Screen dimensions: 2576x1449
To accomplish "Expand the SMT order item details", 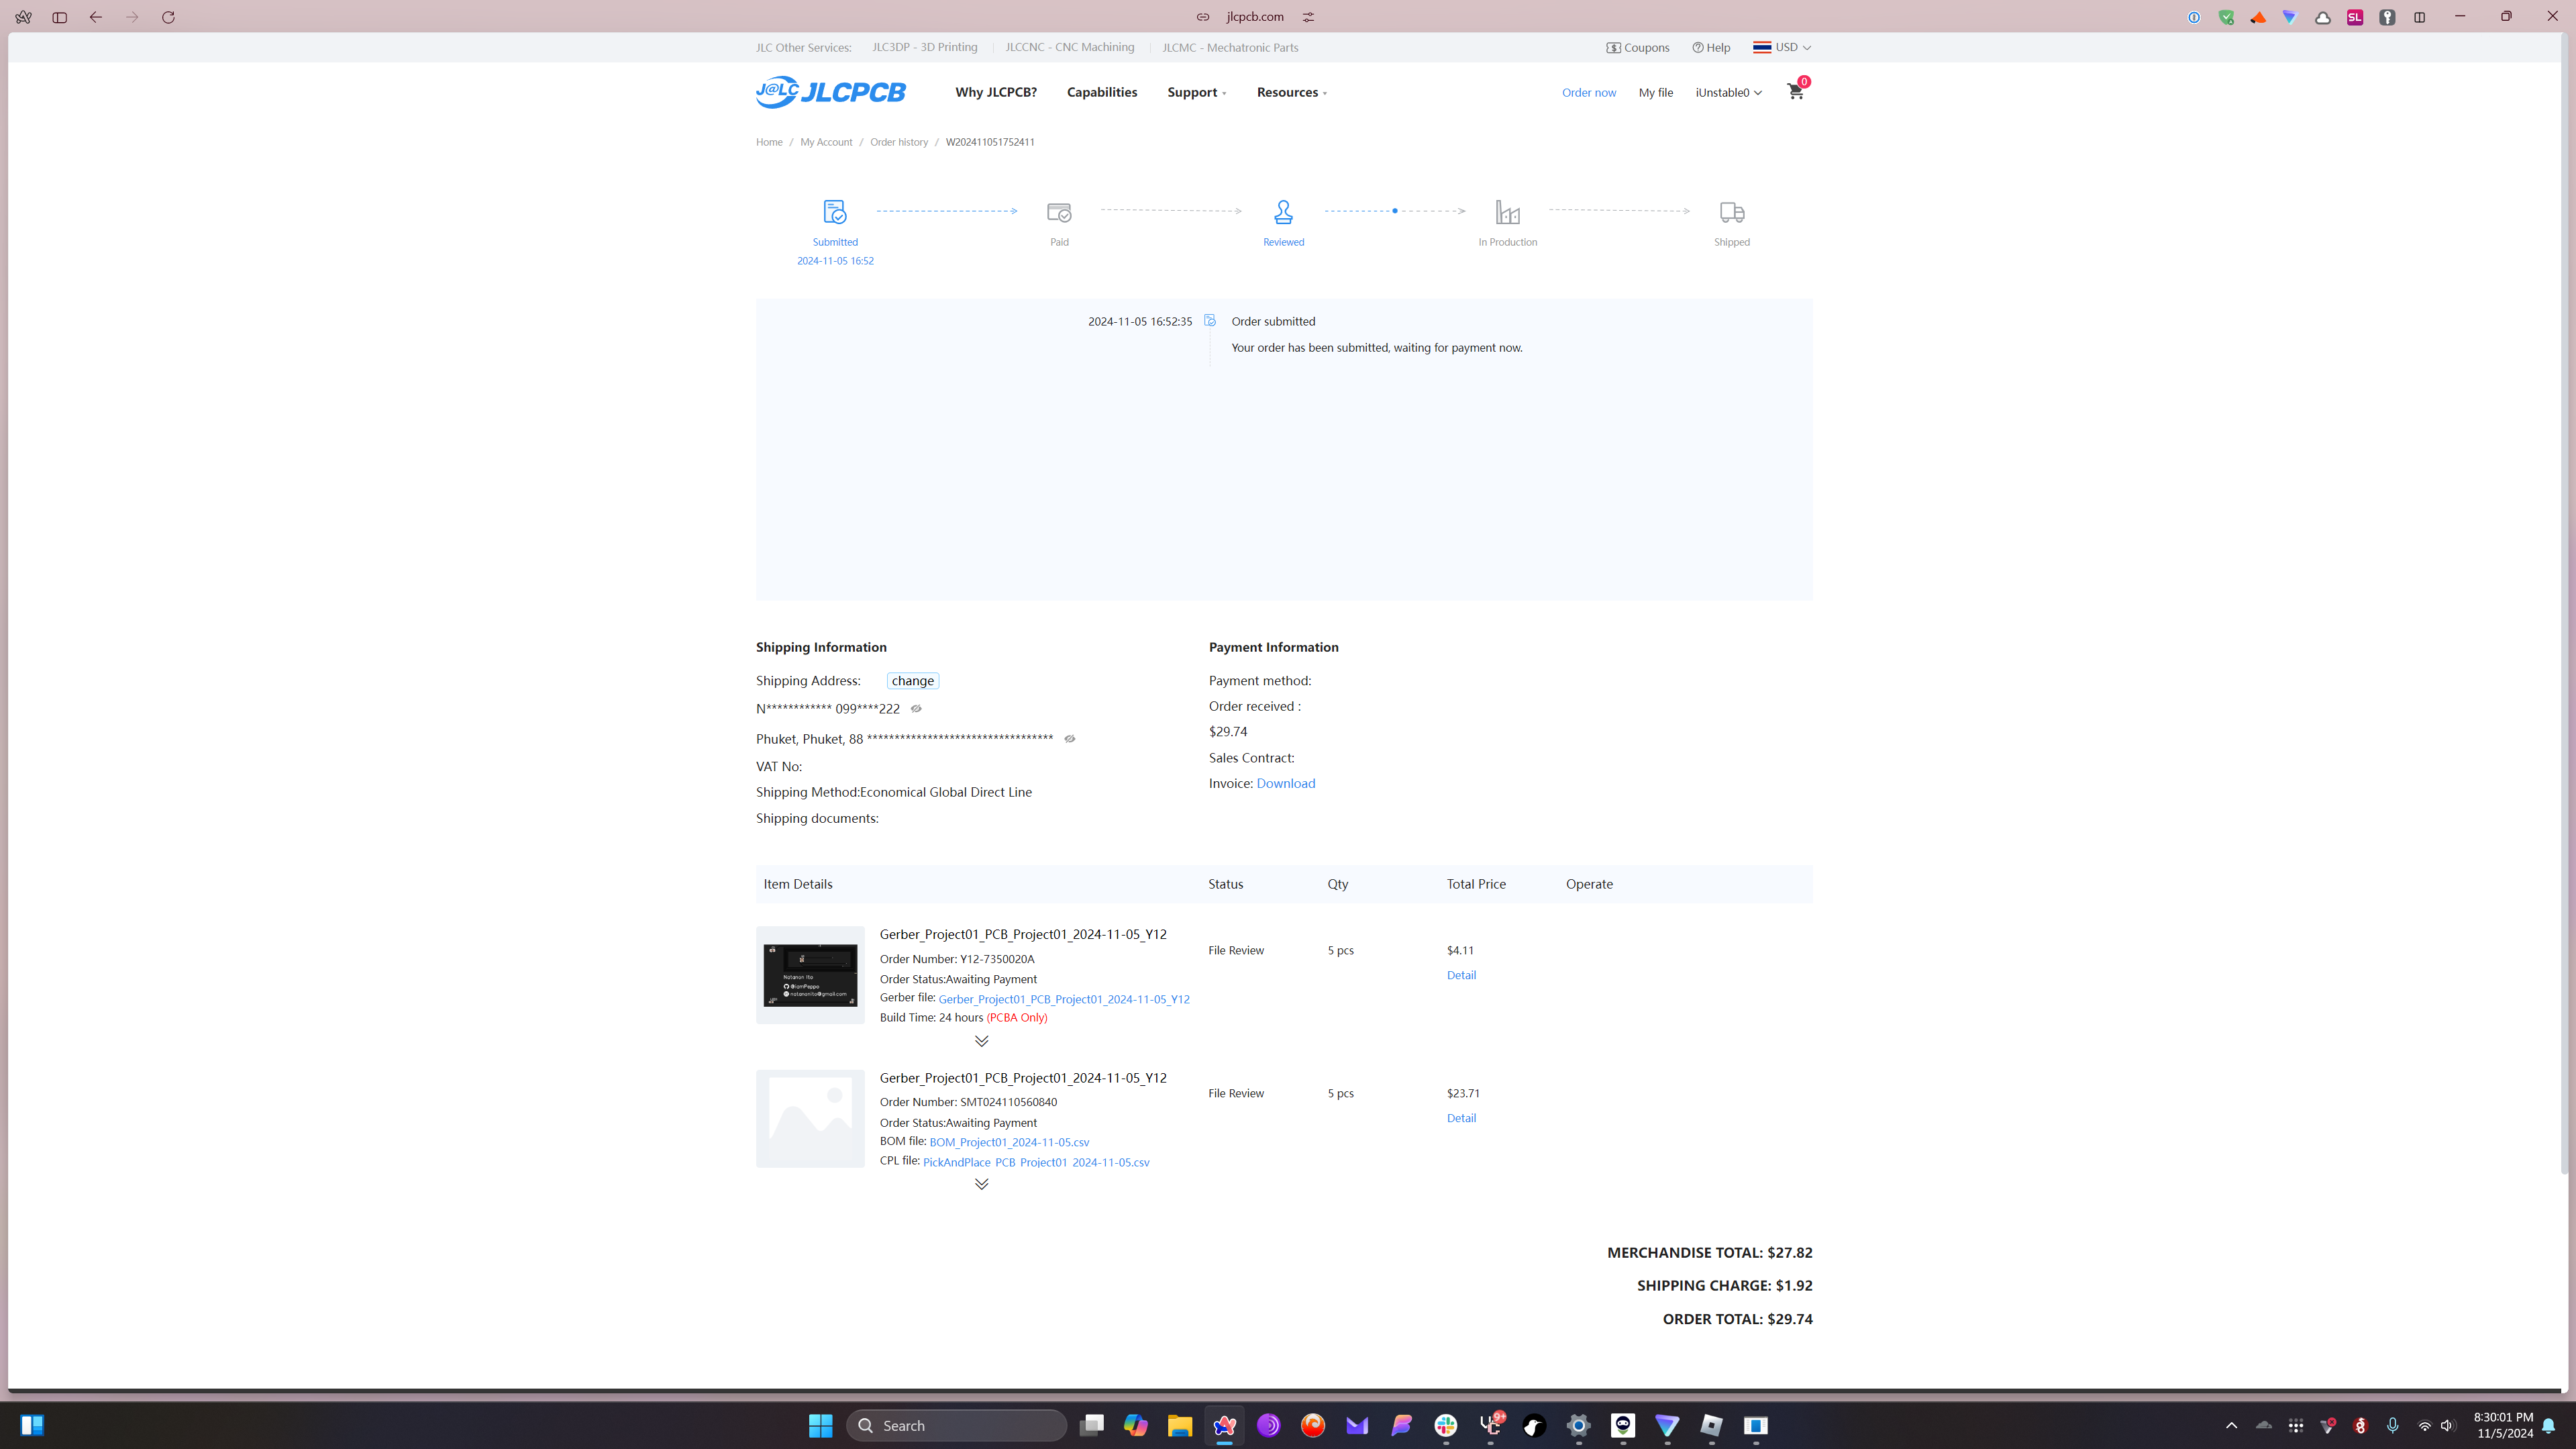I will click(x=981, y=1184).
